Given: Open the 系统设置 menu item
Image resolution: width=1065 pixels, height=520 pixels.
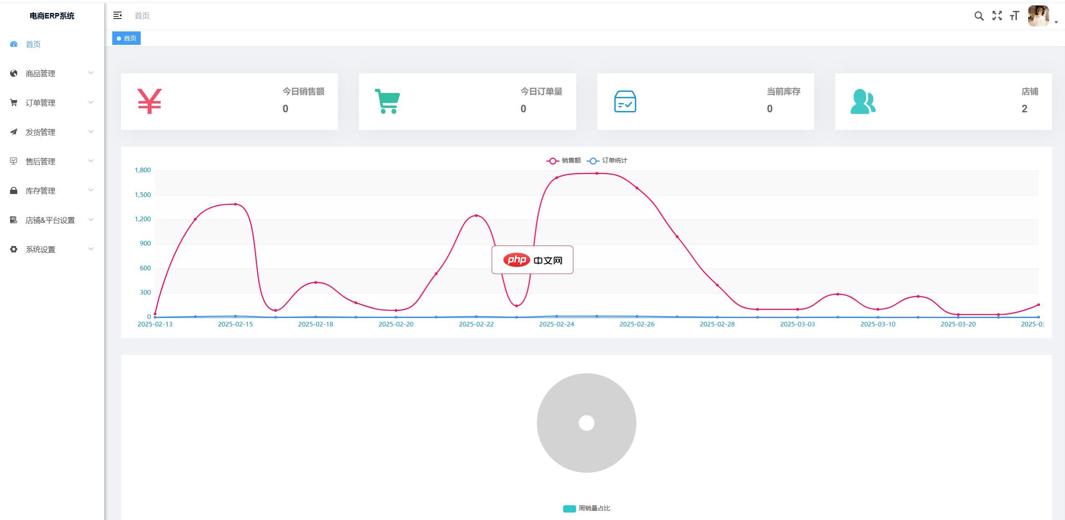Looking at the screenshot, I should pos(52,249).
